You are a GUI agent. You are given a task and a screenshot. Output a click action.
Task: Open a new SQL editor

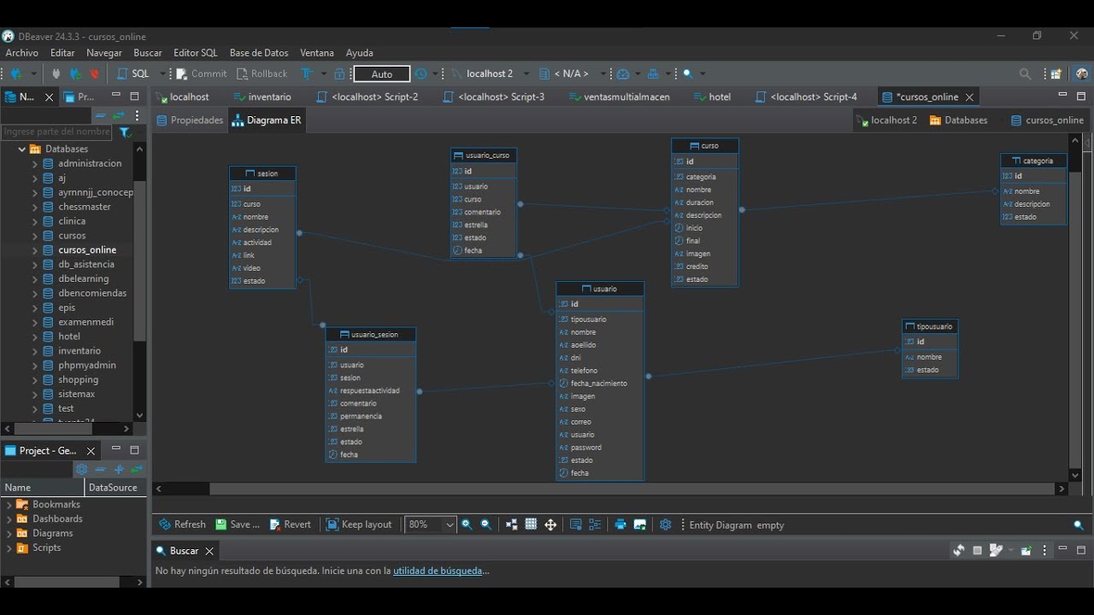(x=132, y=73)
